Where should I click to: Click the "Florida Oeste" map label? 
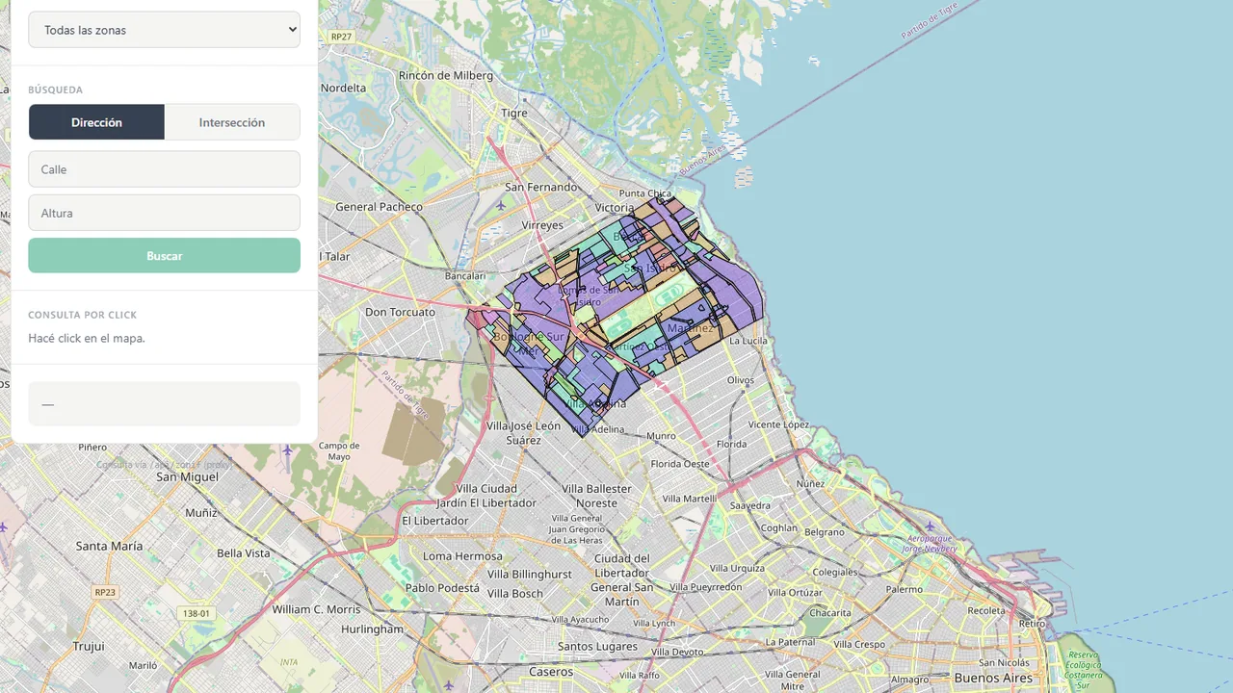[680, 463]
